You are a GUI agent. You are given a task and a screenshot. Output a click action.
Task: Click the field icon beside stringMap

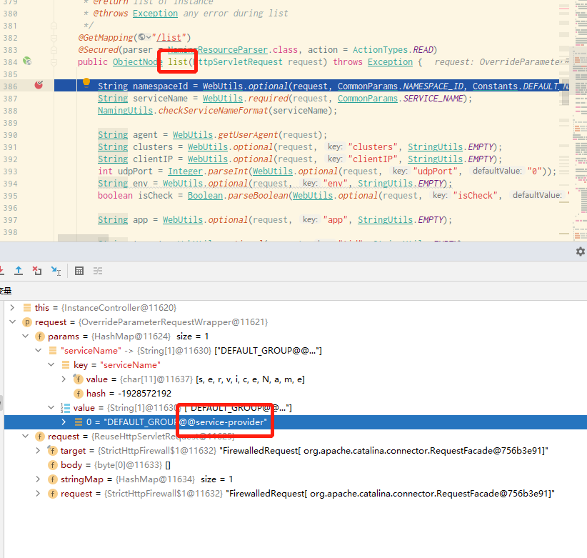[52, 479]
